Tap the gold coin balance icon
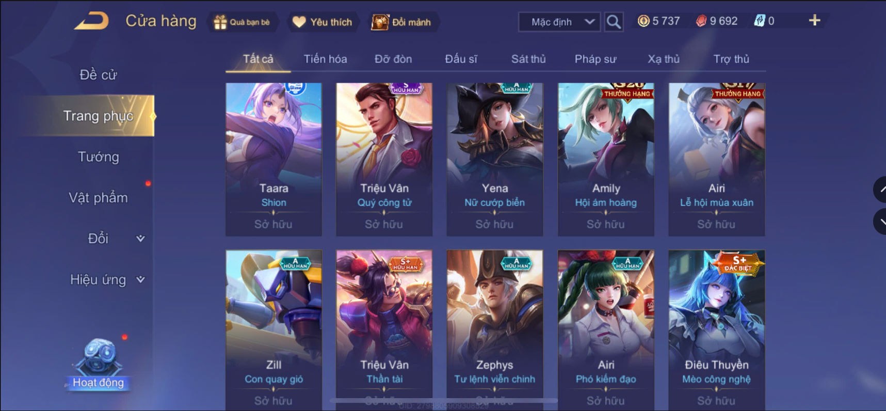Viewport: 886px width, 411px height. 643,21
